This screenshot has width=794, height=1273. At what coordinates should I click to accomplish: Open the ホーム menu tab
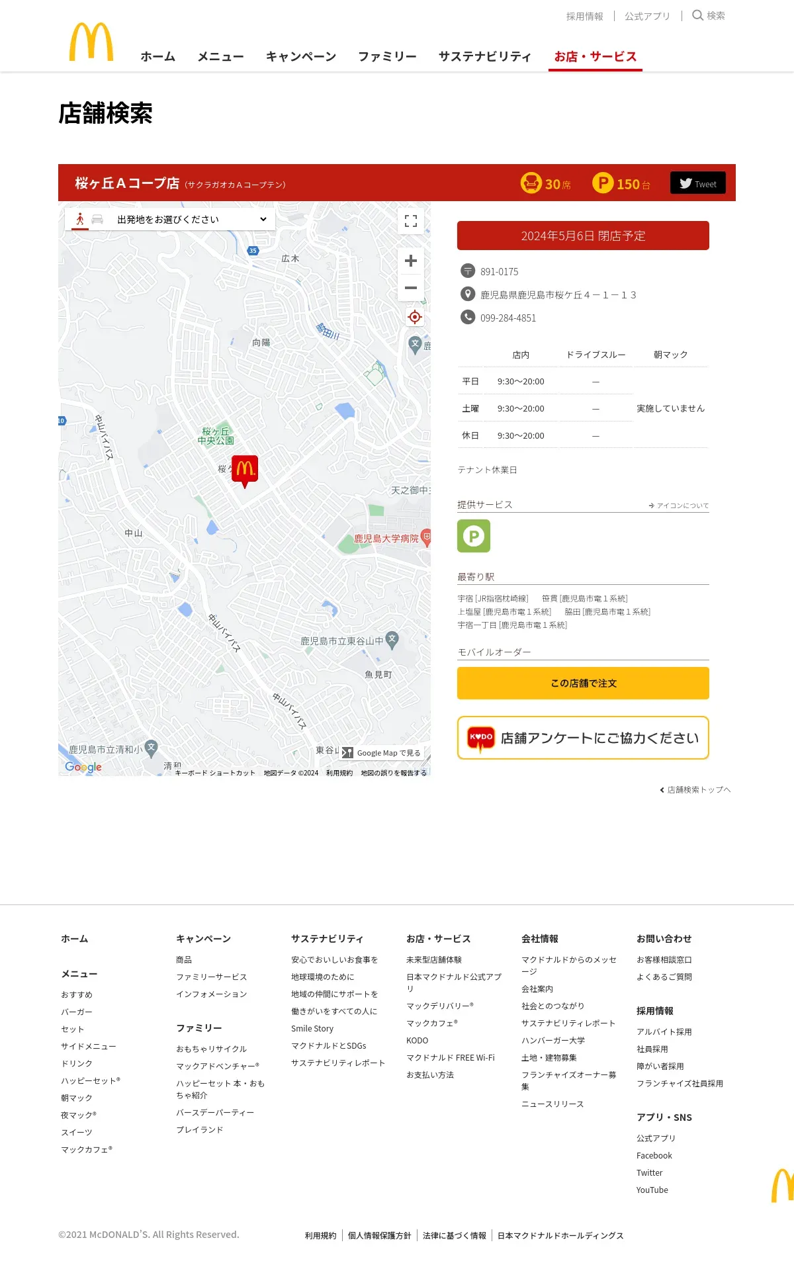(158, 57)
